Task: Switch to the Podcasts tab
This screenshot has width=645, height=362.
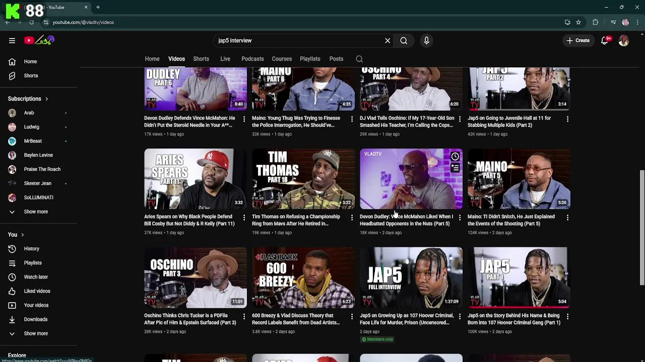Action: (x=252, y=59)
